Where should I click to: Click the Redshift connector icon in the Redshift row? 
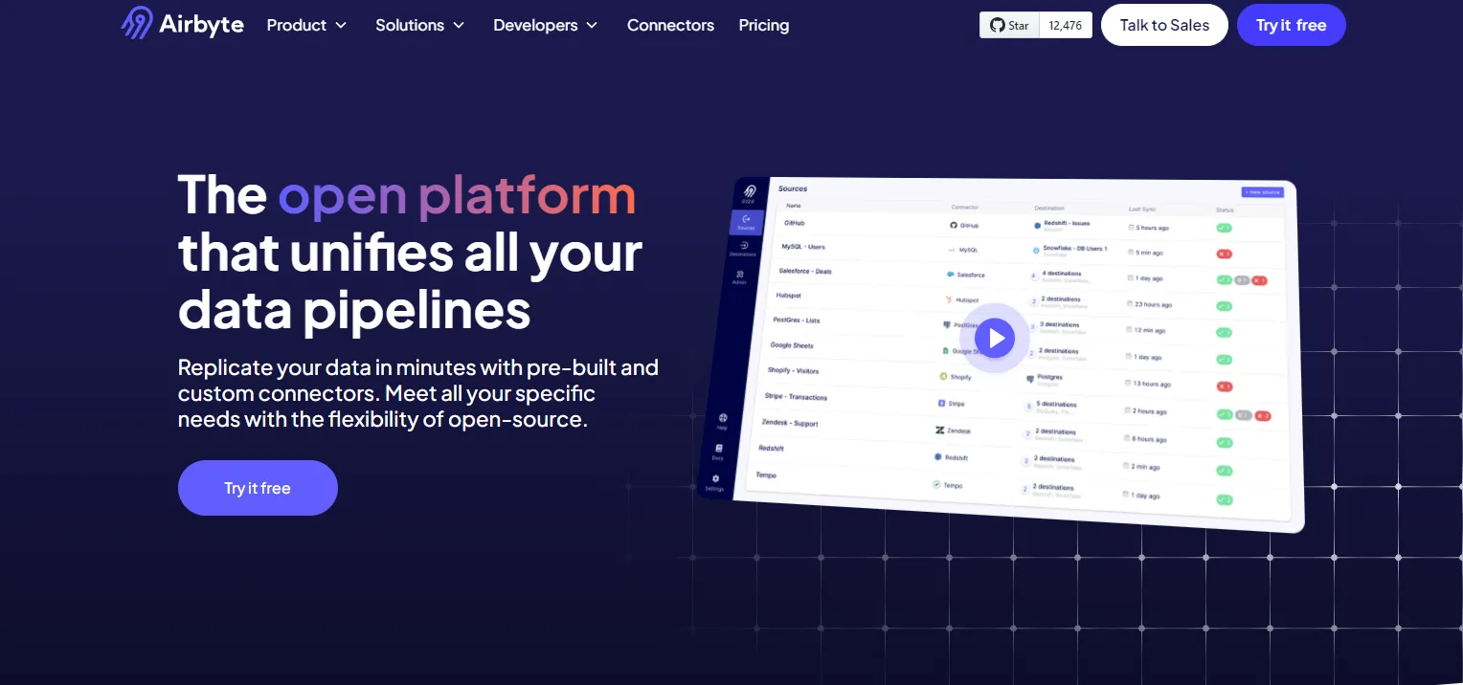pyautogui.click(x=938, y=457)
